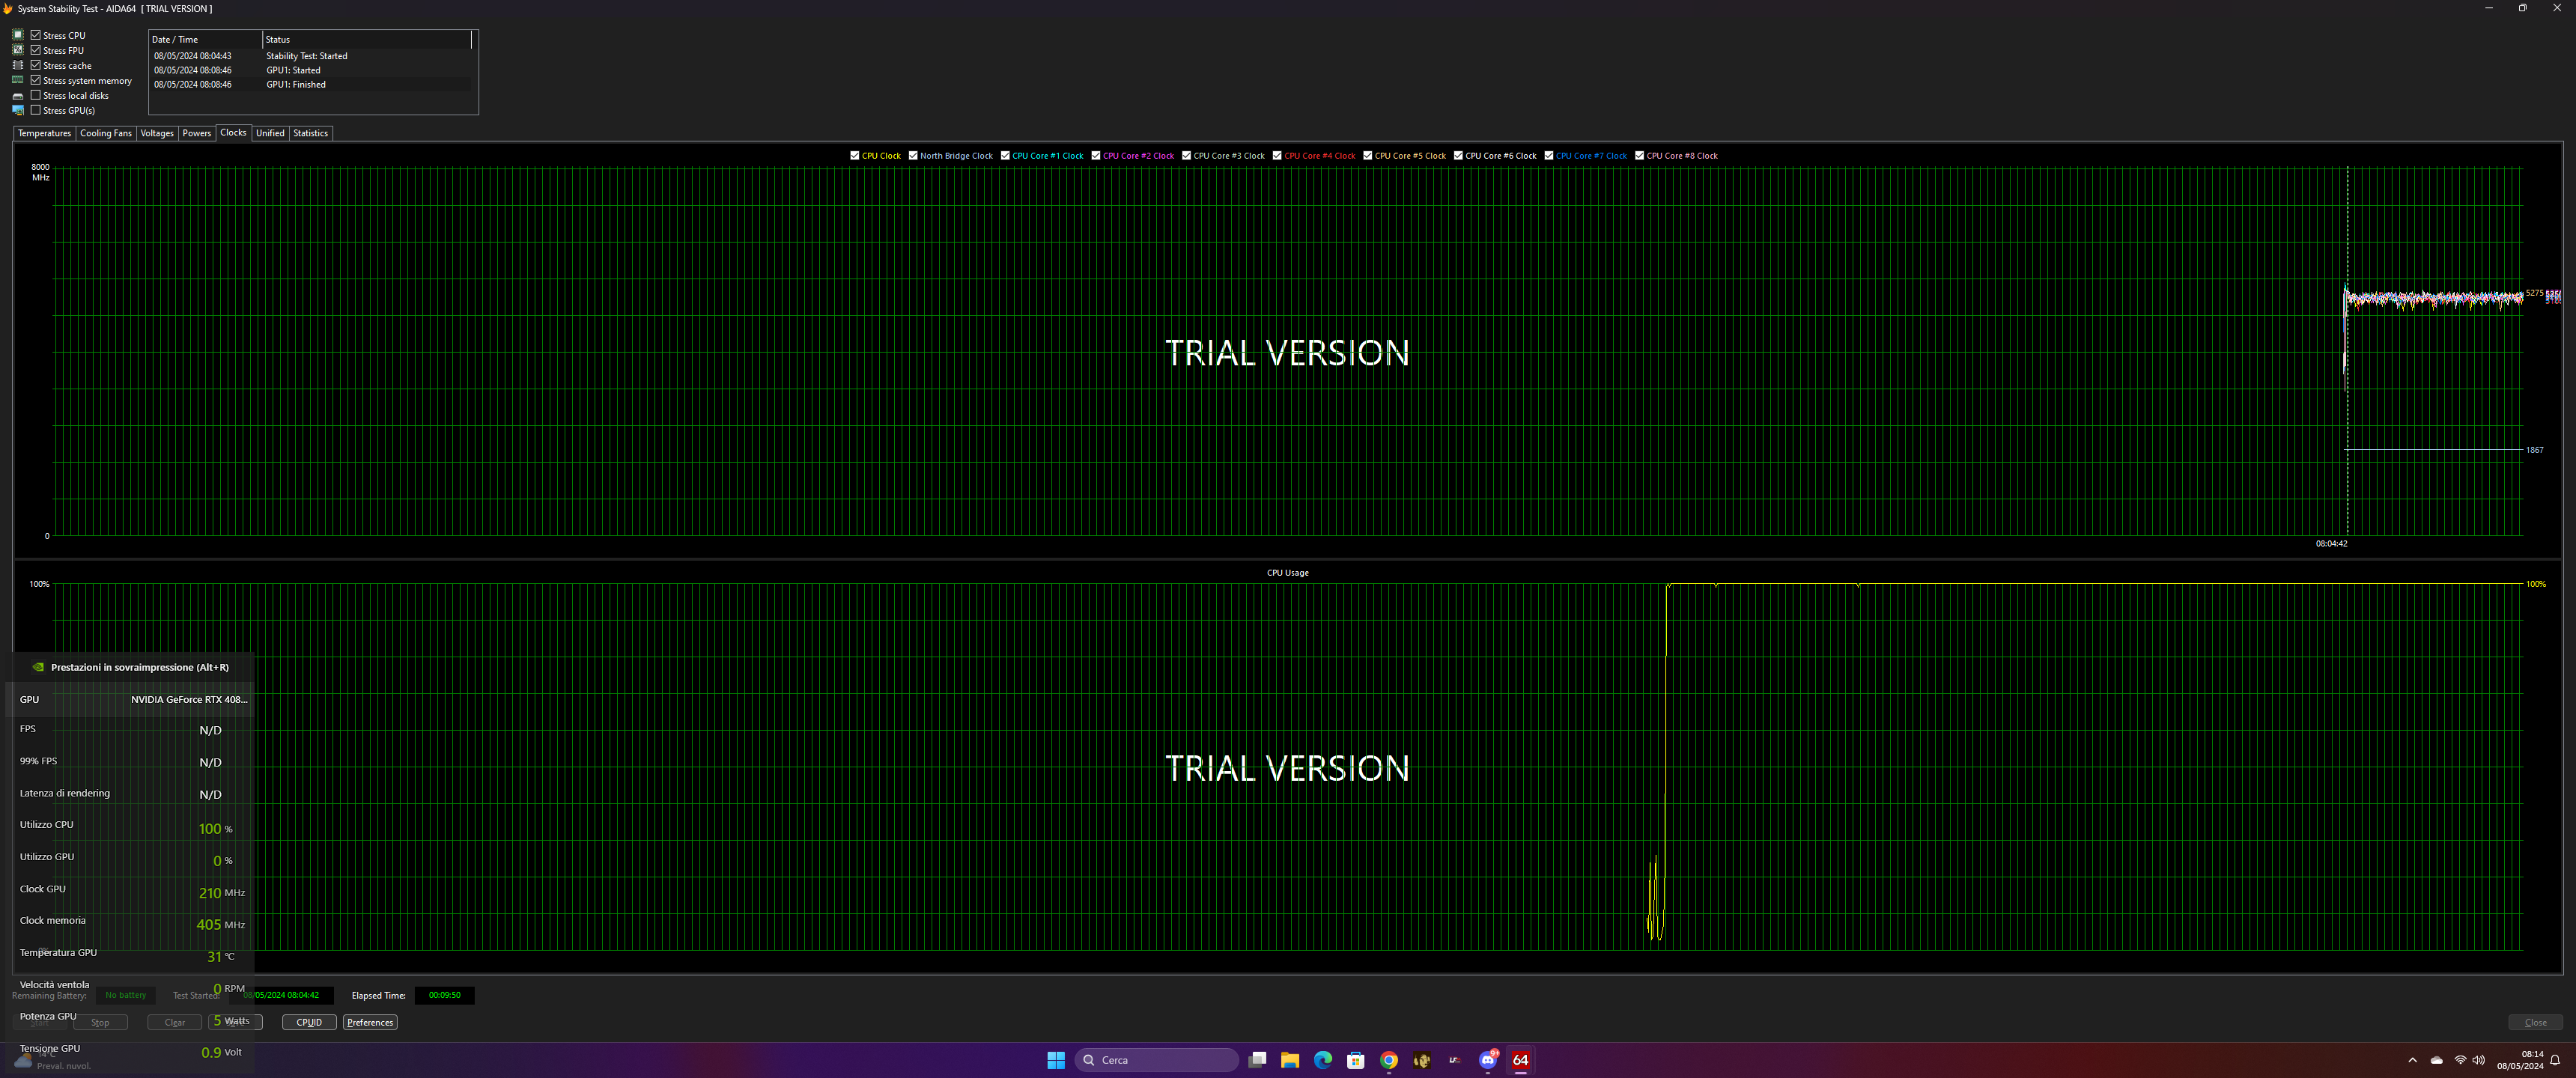Click the AIDA64 flame icon in the title bar

pyautogui.click(x=8, y=8)
